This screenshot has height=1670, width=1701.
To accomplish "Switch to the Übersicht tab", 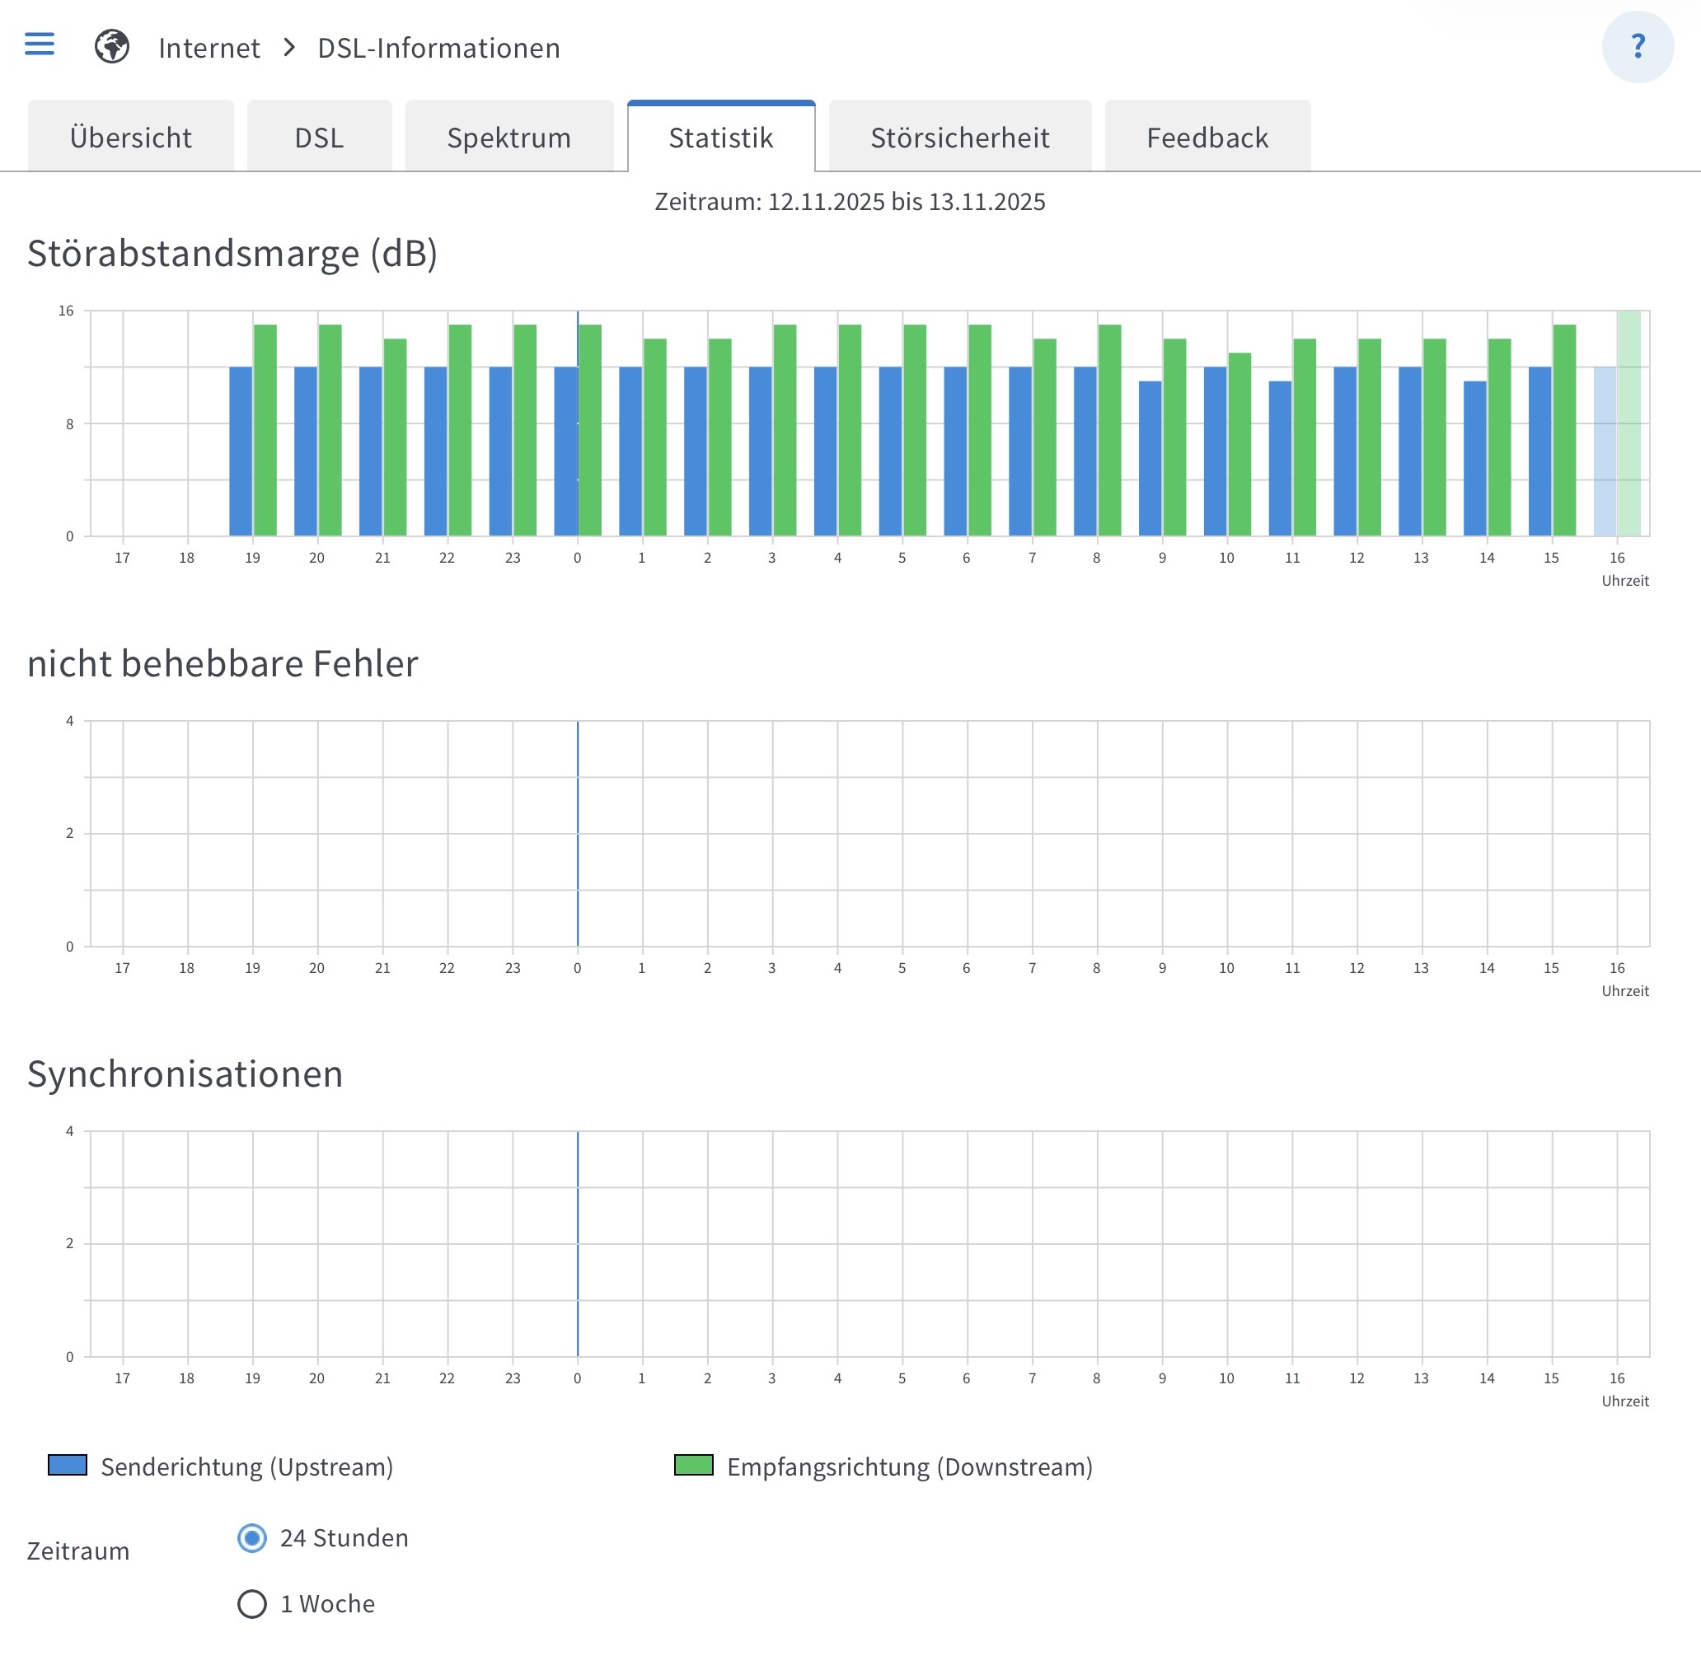I will 131,138.
